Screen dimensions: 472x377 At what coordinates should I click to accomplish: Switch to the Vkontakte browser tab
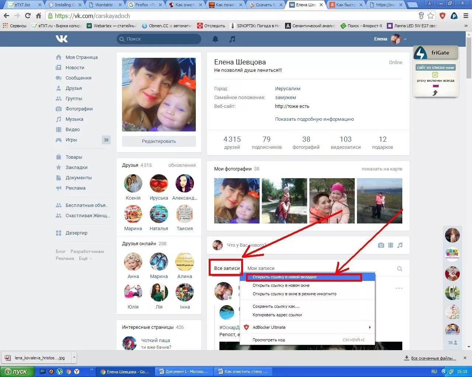(104, 5)
